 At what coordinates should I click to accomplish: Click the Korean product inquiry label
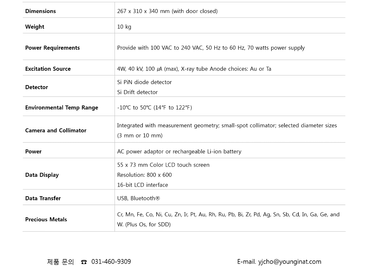pos(60,262)
